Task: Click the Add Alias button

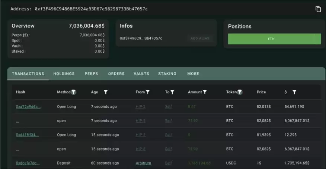Action: [x=200, y=38]
